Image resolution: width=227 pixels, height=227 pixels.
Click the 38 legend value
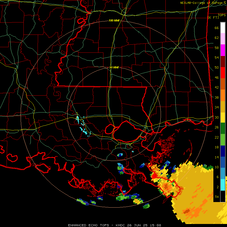click(217, 98)
